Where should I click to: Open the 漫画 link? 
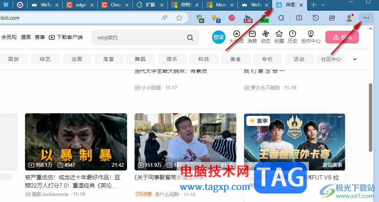click(x=26, y=37)
